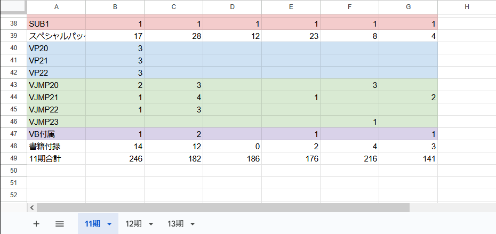This screenshot has width=496, height=234.
Task: Select row 50 header
Action: click(x=13, y=170)
